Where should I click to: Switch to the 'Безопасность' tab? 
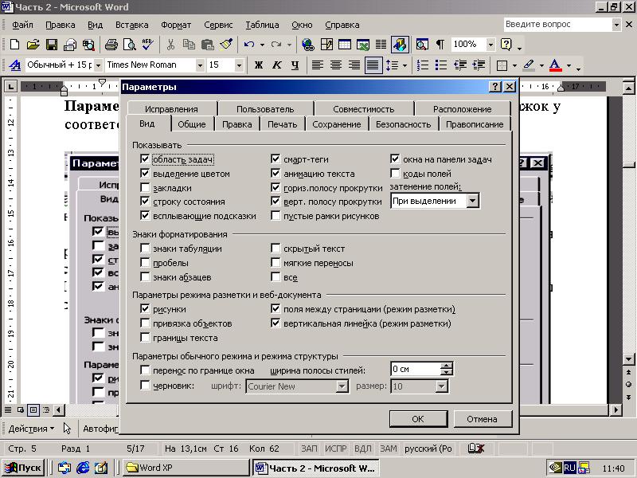404,124
